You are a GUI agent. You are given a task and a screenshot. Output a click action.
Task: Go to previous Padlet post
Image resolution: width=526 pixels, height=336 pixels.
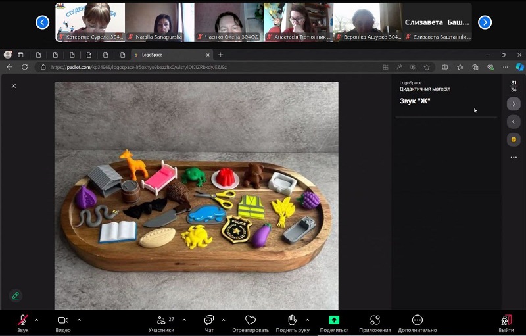point(514,122)
